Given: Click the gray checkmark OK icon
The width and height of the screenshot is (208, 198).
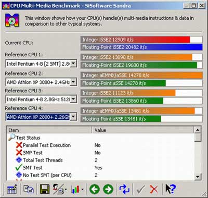Looking at the screenshot, I should pos(141,189).
